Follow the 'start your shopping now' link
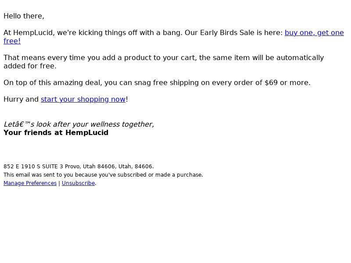The image size is (351, 263). click(83, 99)
